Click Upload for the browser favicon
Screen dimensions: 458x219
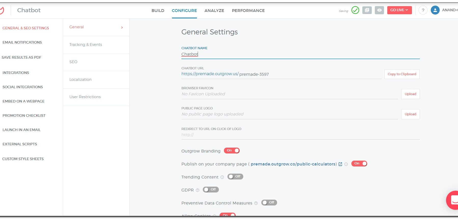coord(410,94)
